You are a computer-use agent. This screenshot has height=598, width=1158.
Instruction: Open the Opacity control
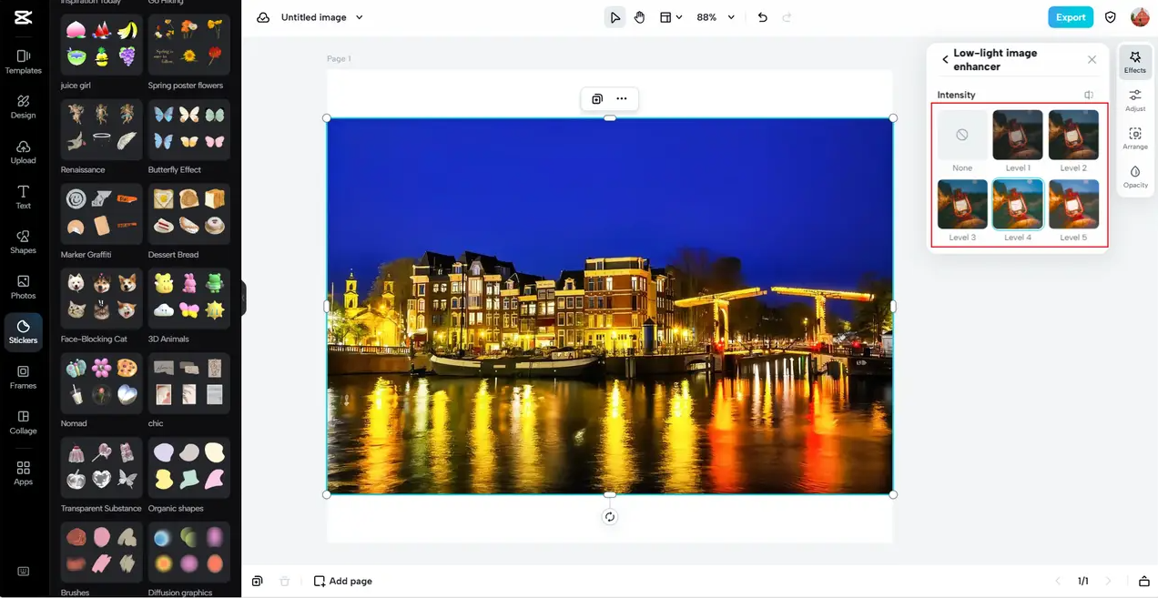(1135, 177)
